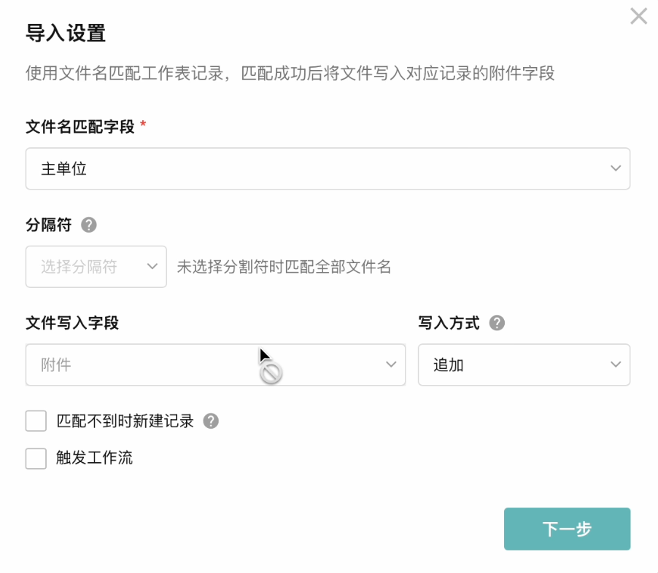Click the chevron arrow in the 主单位 field
This screenshot has width=658, height=573.
tap(615, 168)
